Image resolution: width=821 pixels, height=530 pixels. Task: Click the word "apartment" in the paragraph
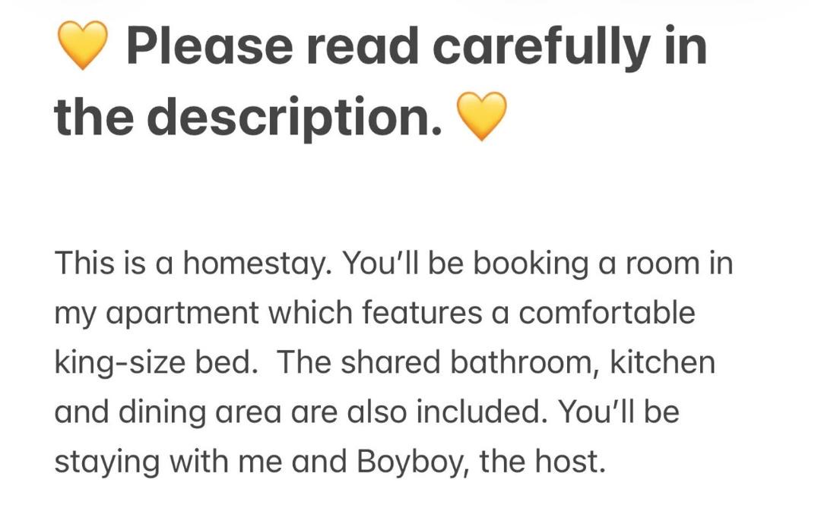click(x=182, y=313)
